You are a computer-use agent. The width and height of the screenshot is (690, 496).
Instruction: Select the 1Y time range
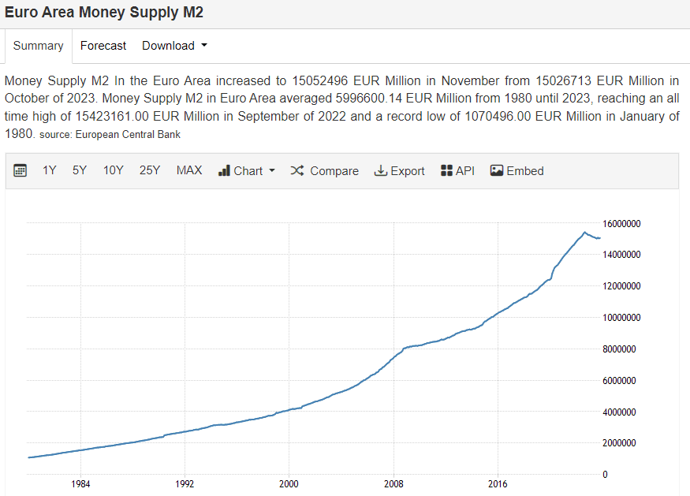tap(50, 171)
